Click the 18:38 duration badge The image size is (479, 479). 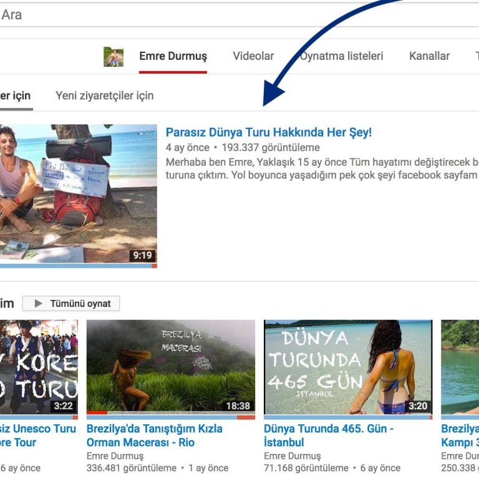[238, 406]
